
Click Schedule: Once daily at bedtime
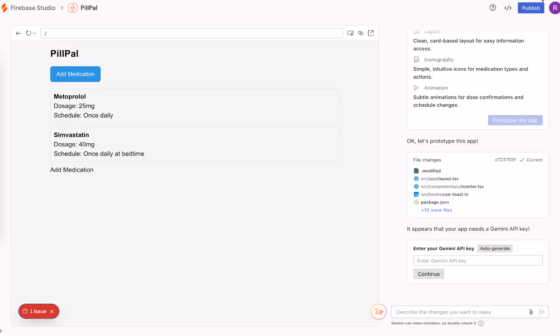pos(99,154)
